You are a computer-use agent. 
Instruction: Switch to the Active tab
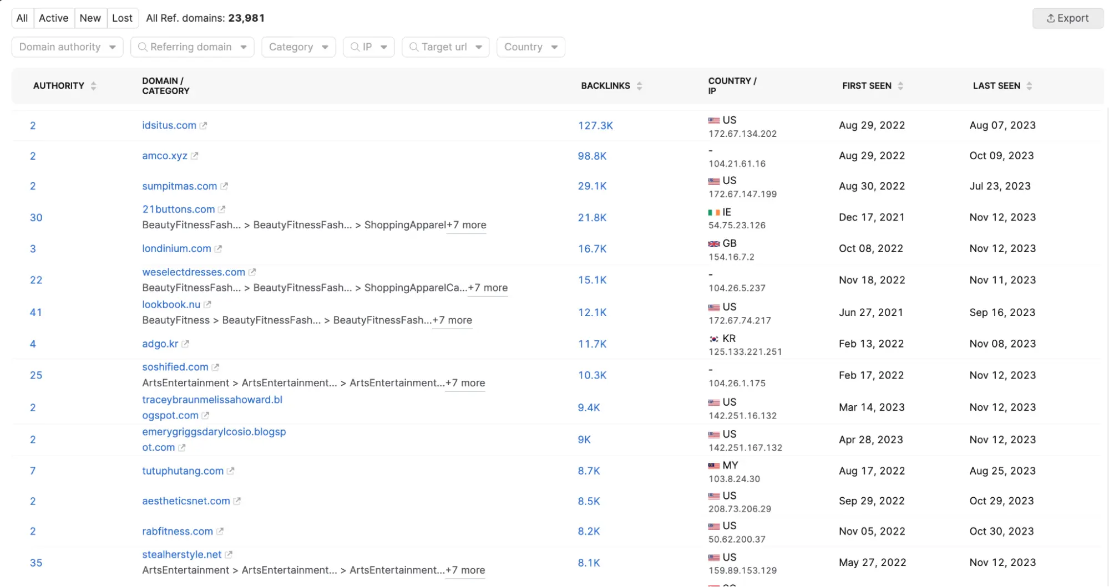tap(53, 18)
